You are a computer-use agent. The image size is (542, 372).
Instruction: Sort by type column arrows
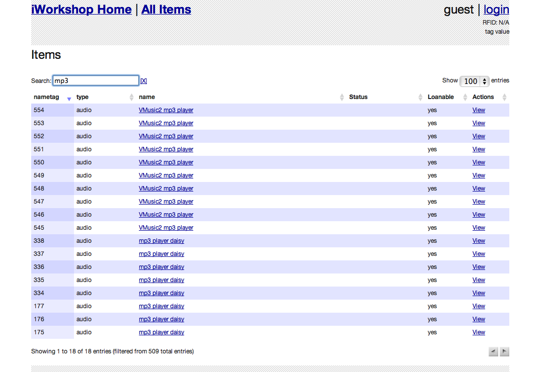[131, 97]
